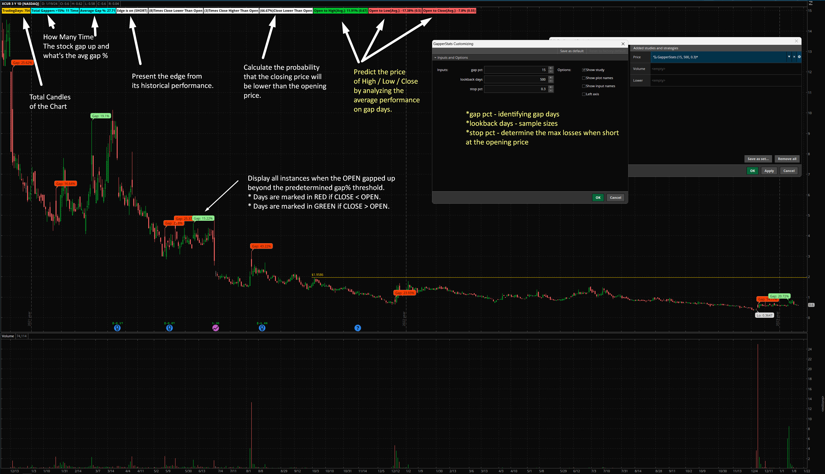This screenshot has height=474, width=825.
Task: Uncheck the Show study option
Action: click(584, 69)
